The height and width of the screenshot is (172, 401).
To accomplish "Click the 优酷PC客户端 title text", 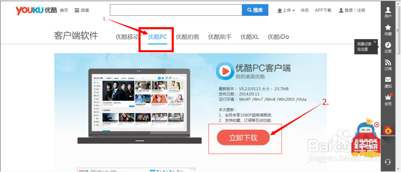I will [x=263, y=68].
